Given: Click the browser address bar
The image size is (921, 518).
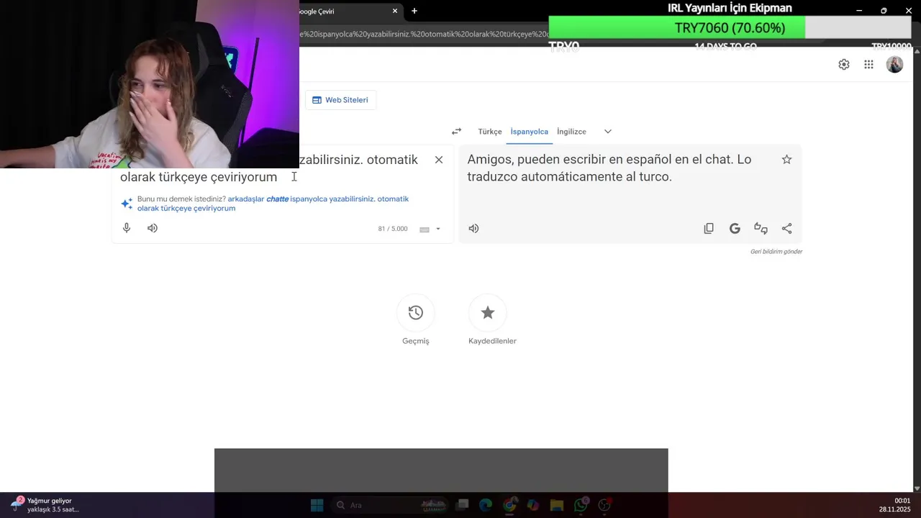Looking at the screenshot, I should click(423, 35).
